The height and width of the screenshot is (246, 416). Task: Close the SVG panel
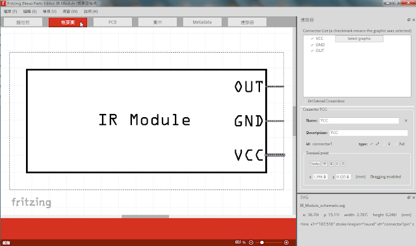click(x=413, y=197)
